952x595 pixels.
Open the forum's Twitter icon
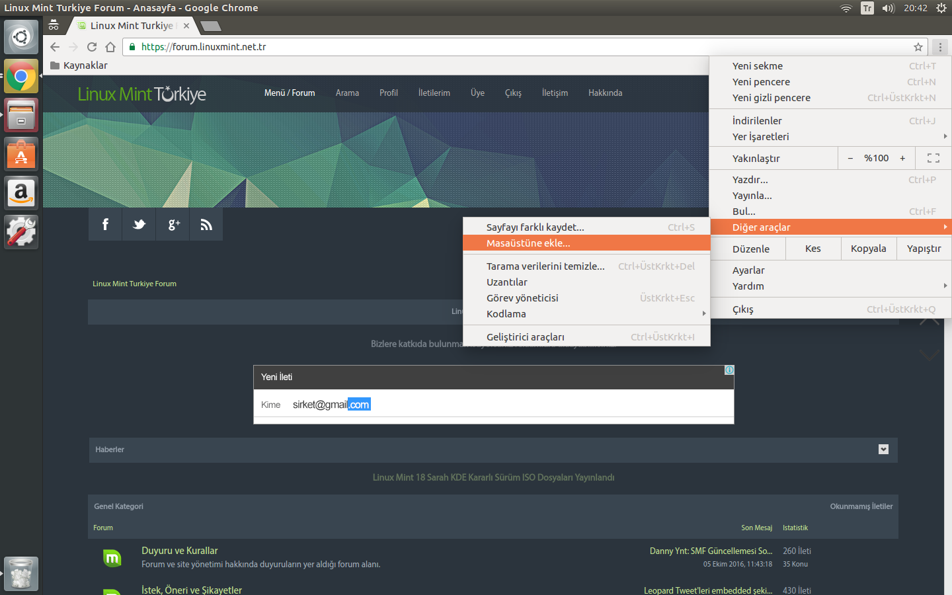[x=139, y=225]
